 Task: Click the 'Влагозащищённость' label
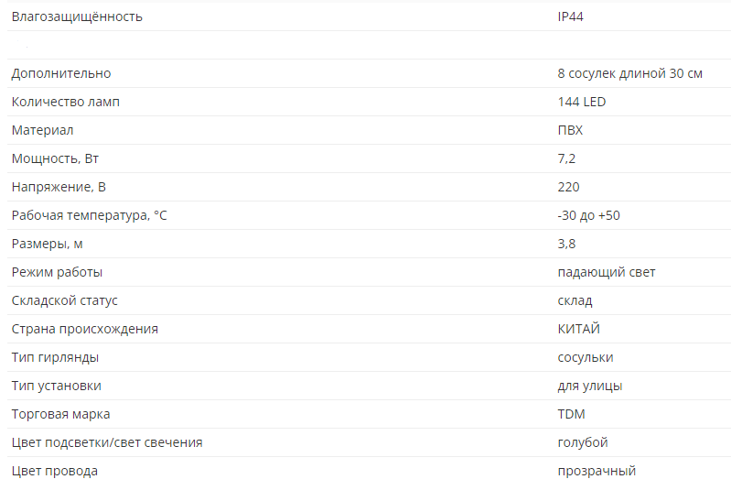click(x=77, y=16)
